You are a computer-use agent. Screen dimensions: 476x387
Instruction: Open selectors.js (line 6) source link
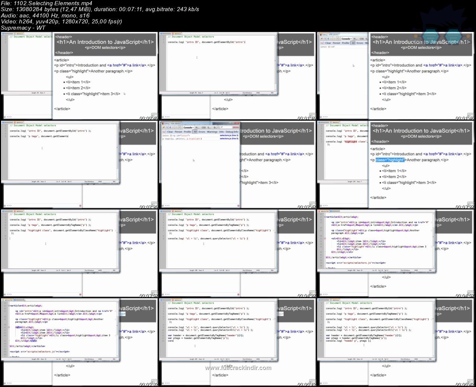229,139
